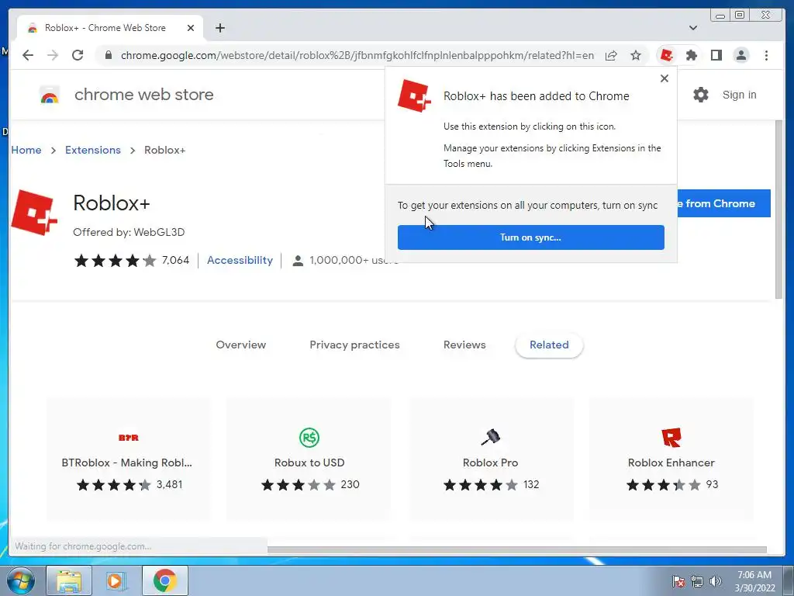The width and height of the screenshot is (794, 596).
Task: Click the taskbar clock showing 7:06 AM
Action: (754, 581)
